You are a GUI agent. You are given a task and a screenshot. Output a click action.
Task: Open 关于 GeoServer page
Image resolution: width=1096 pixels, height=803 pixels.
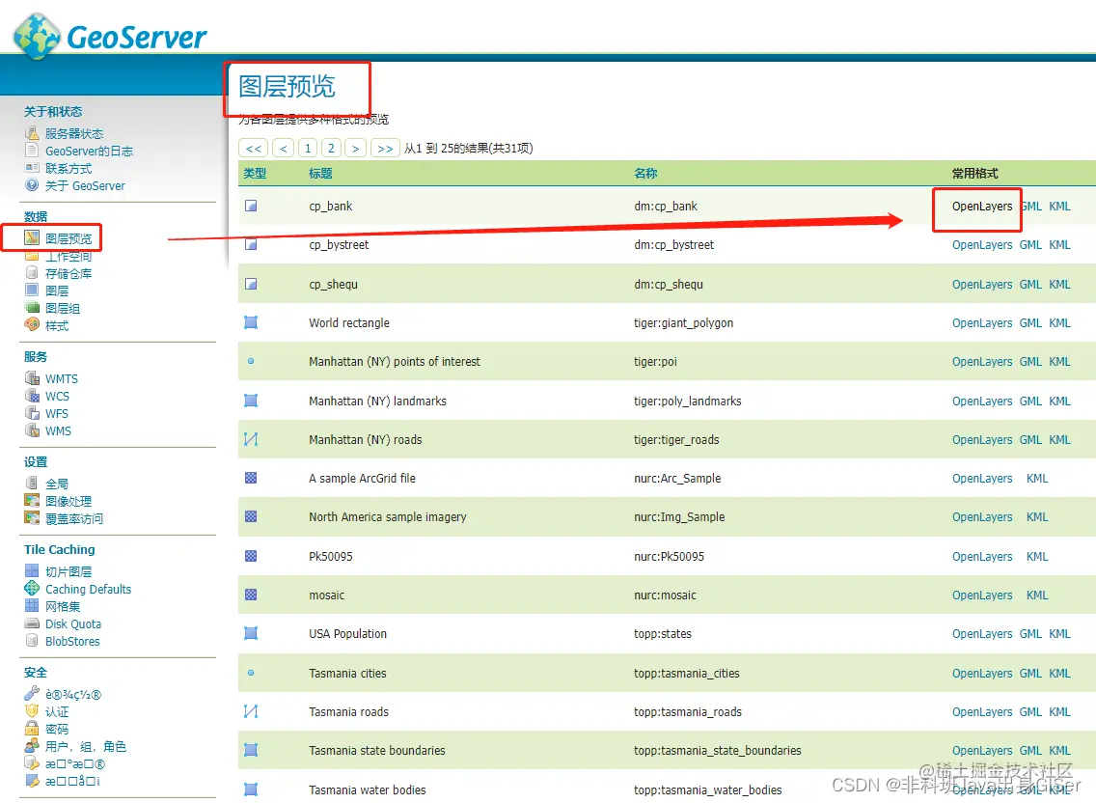pyautogui.click(x=85, y=185)
